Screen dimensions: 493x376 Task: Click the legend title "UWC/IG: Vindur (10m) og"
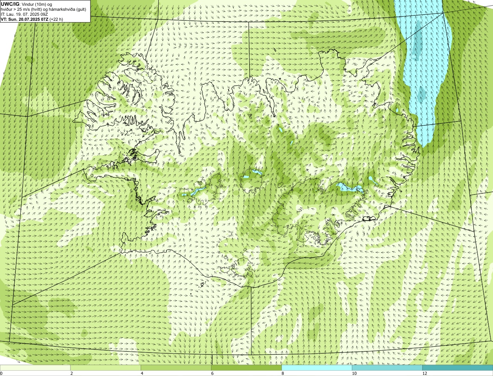[x=27, y=4]
